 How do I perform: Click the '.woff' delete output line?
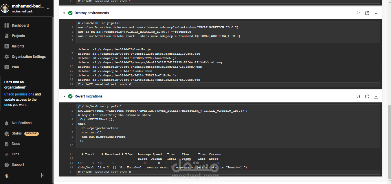[x=140, y=67]
